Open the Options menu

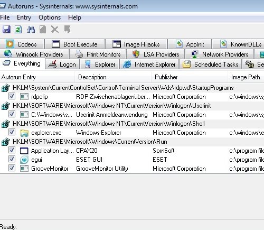pos(50,17)
